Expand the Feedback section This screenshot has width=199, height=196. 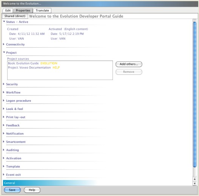pos(4,125)
